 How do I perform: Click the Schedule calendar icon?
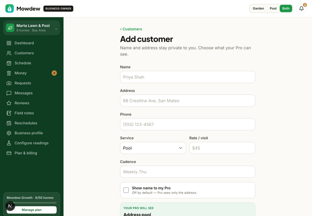[9, 63]
